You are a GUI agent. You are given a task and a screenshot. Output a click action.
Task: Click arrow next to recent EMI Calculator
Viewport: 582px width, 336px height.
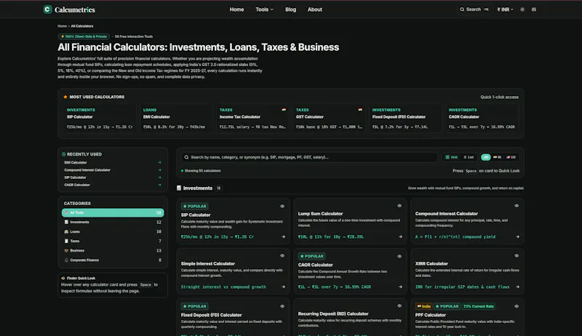point(159,162)
